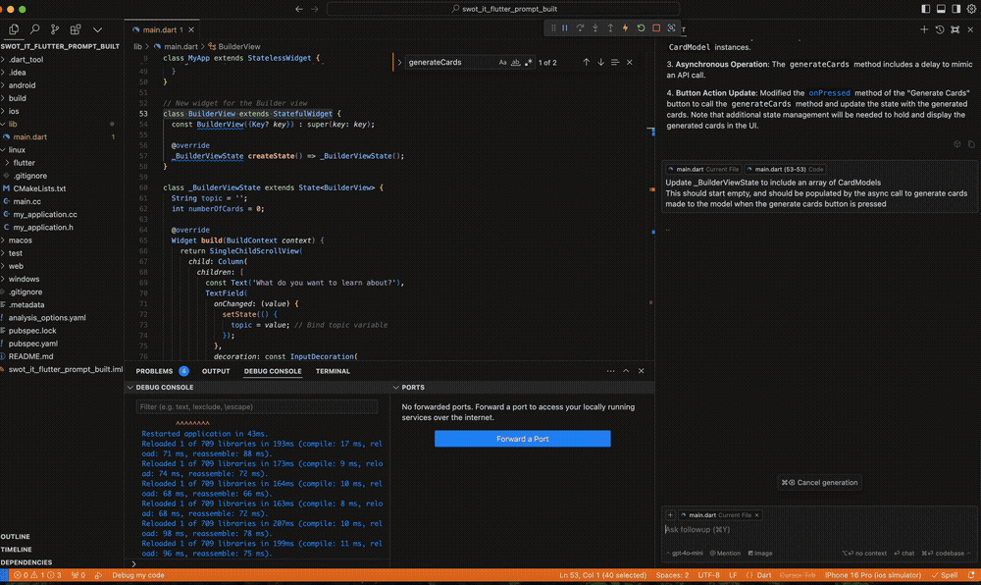Expand the replace row in find widget
Screen dimensions: 981x585
(x=399, y=62)
